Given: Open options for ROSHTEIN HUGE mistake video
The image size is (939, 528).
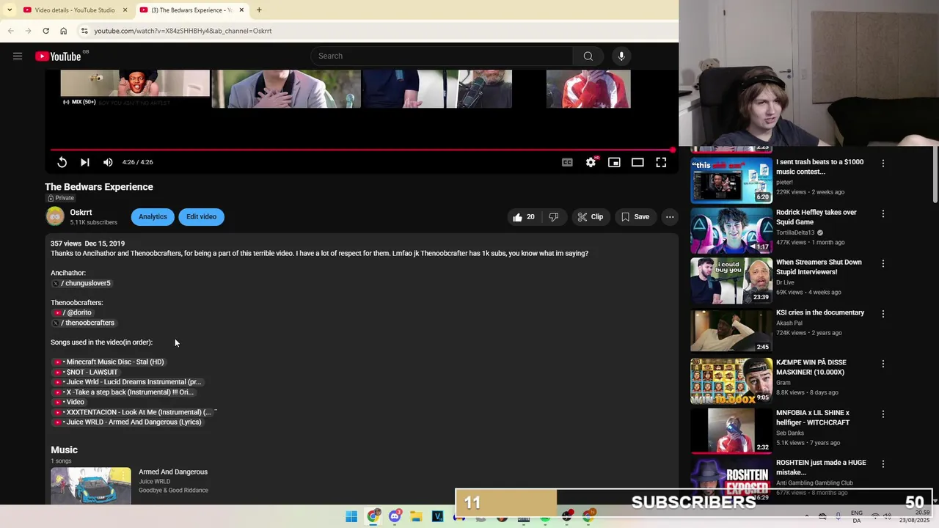Looking at the screenshot, I should pyautogui.click(x=883, y=464).
